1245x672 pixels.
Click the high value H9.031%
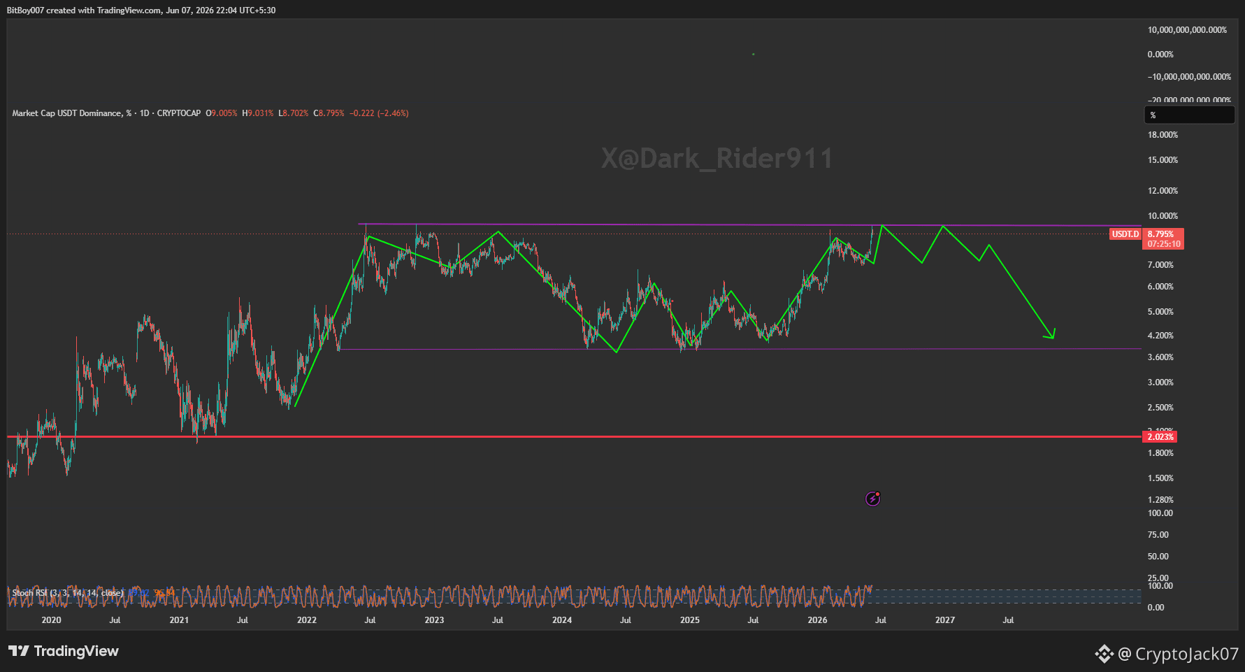click(258, 113)
